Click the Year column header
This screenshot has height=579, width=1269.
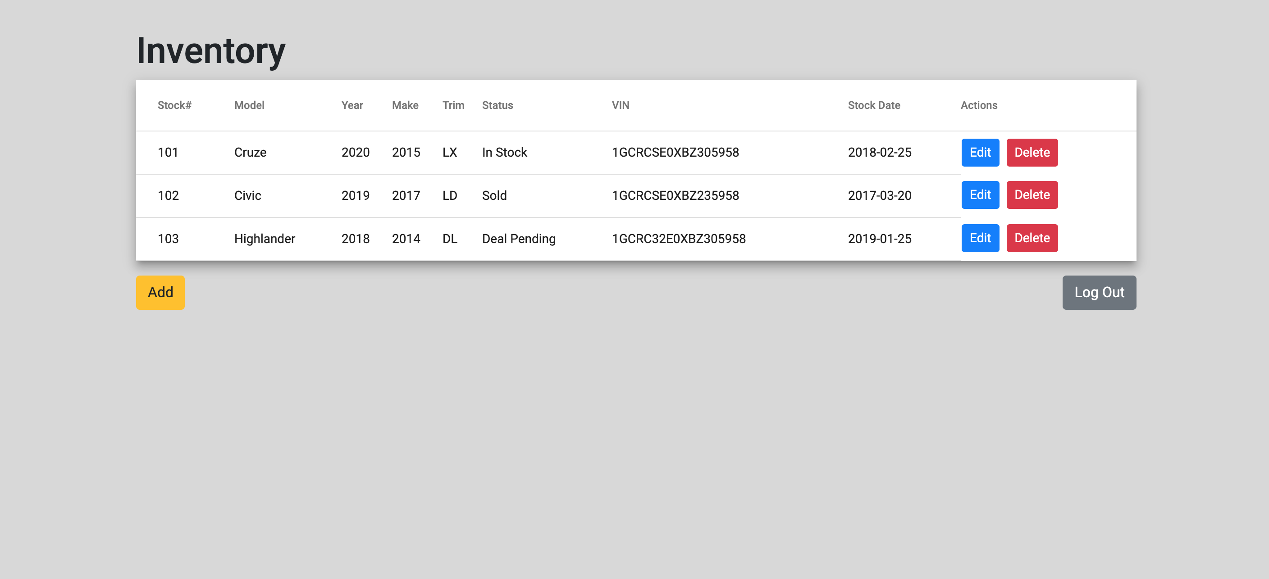point(352,105)
